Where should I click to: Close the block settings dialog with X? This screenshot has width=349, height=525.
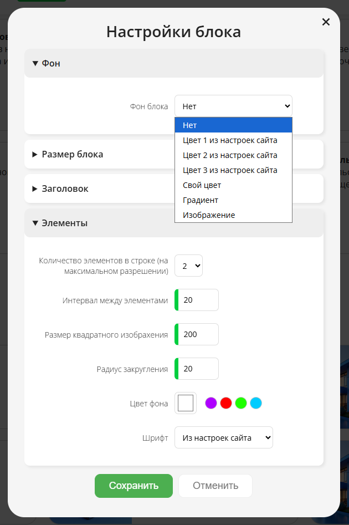click(326, 22)
